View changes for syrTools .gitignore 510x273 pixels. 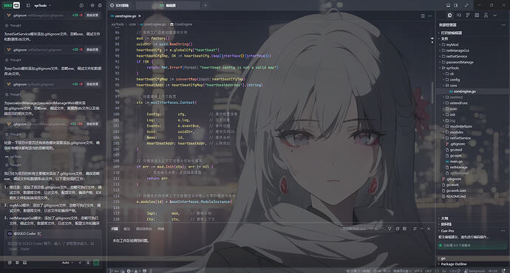coord(92,84)
